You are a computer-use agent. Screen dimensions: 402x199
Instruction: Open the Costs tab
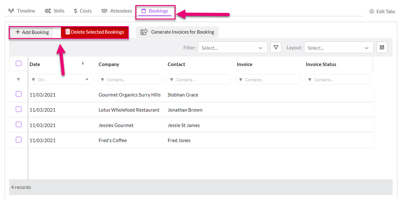click(83, 11)
